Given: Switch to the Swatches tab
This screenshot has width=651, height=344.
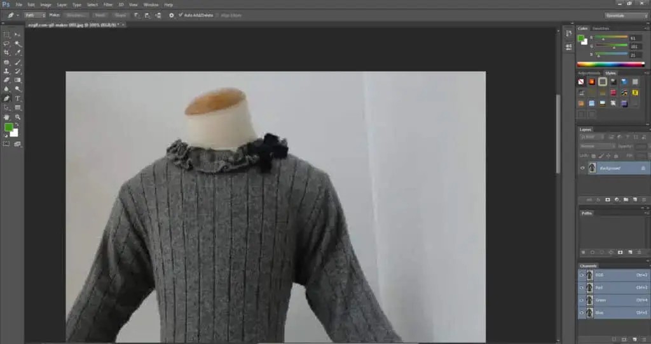Looking at the screenshot, I should [x=601, y=29].
